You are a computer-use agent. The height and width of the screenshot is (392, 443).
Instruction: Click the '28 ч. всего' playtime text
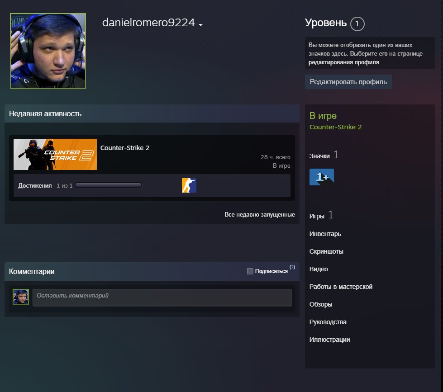[x=275, y=157]
